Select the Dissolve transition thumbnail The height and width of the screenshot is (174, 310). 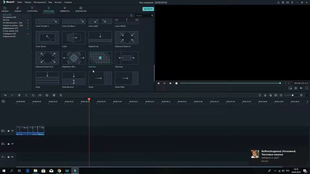tap(100, 58)
